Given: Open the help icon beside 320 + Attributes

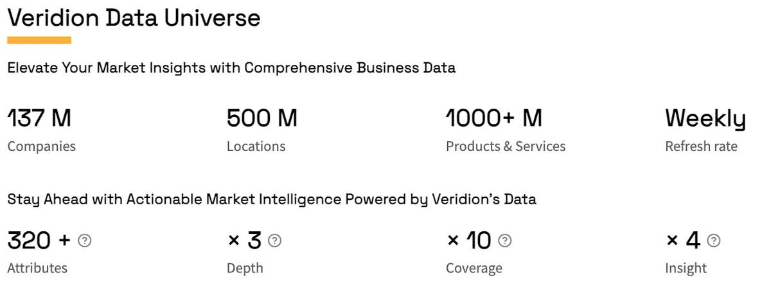Looking at the screenshot, I should [x=84, y=241].
